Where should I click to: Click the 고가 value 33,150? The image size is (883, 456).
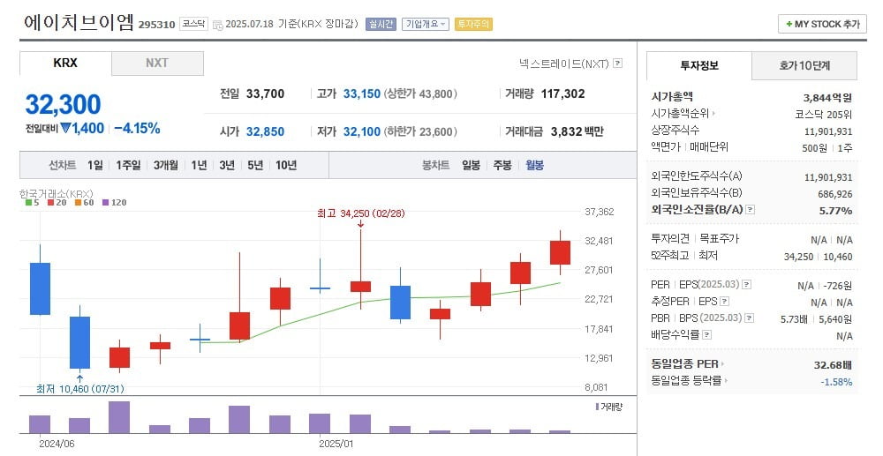click(362, 93)
